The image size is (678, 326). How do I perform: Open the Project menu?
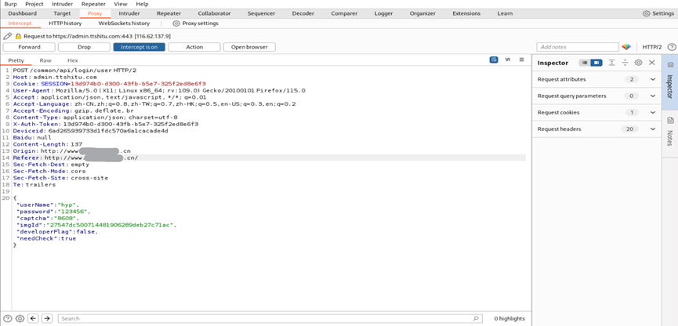[x=34, y=4]
